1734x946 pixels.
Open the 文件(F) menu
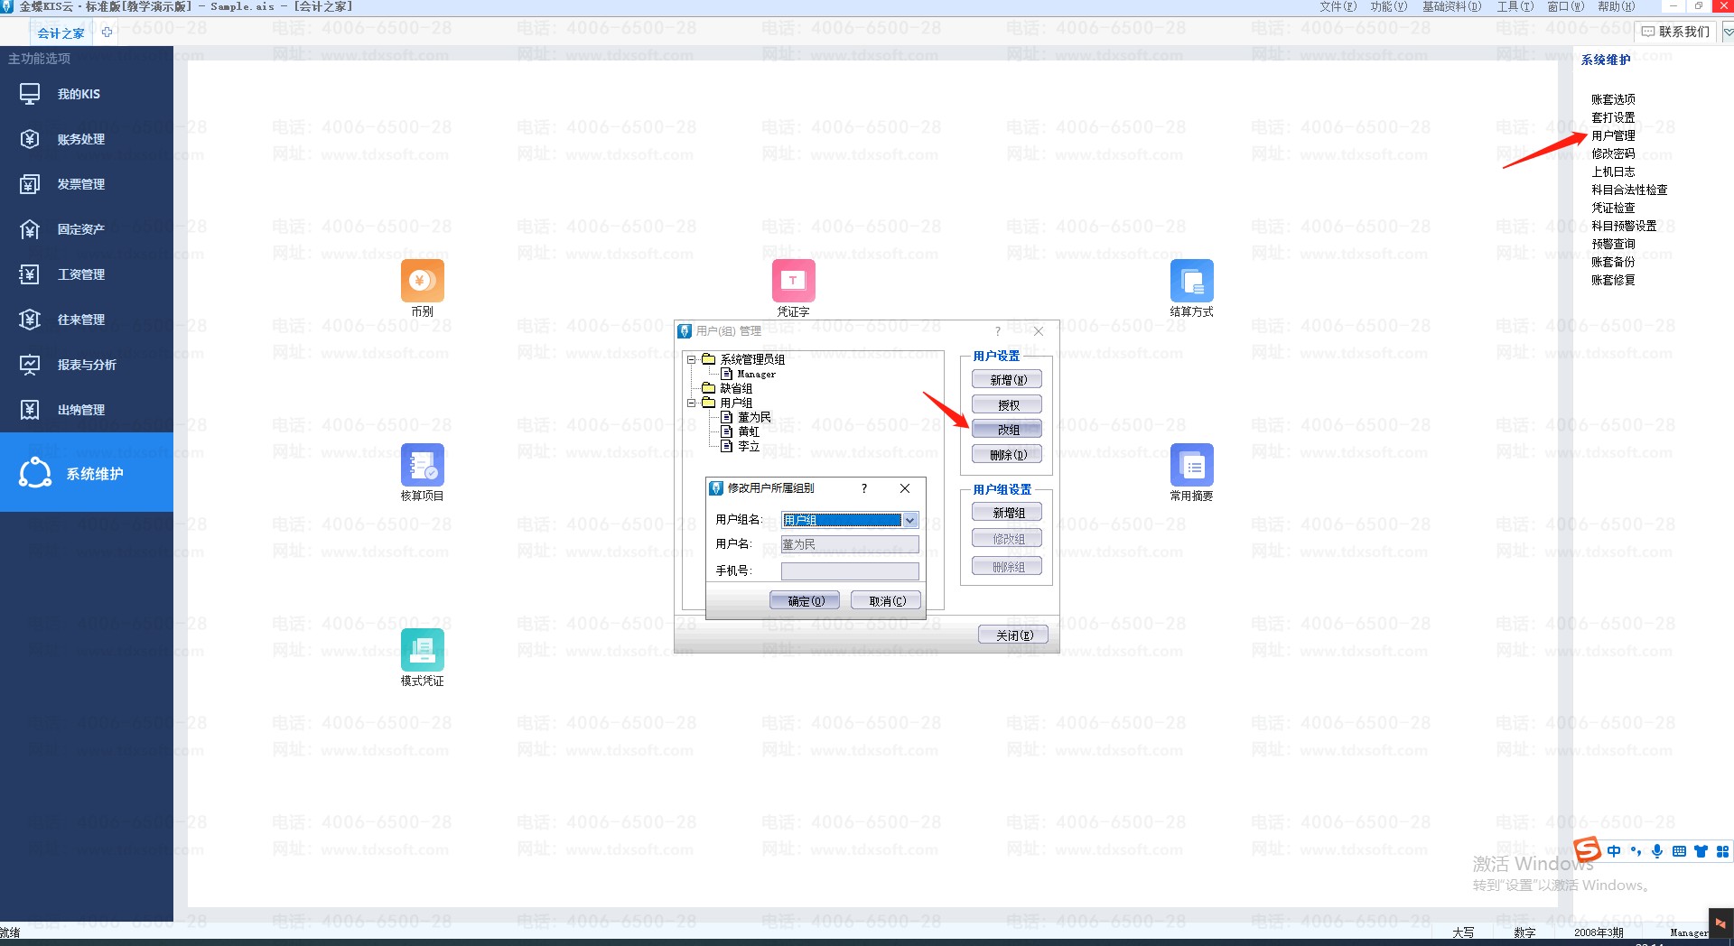coord(1338,6)
